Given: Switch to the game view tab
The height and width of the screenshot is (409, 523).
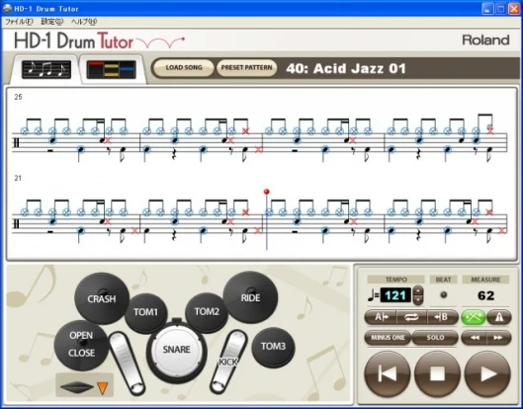Looking at the screenshot, I should (x=111, y=69).
